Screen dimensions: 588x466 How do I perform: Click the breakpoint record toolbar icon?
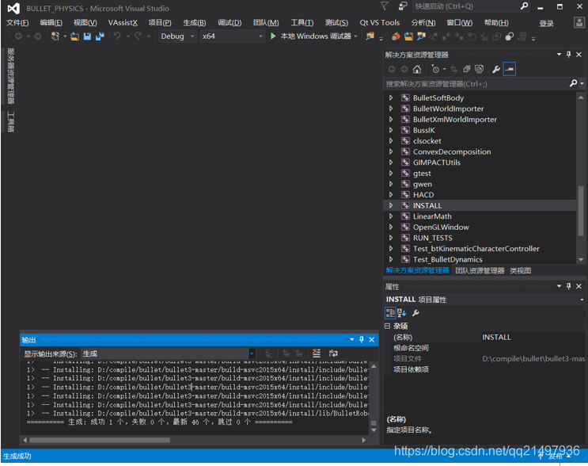click(509, 36)
